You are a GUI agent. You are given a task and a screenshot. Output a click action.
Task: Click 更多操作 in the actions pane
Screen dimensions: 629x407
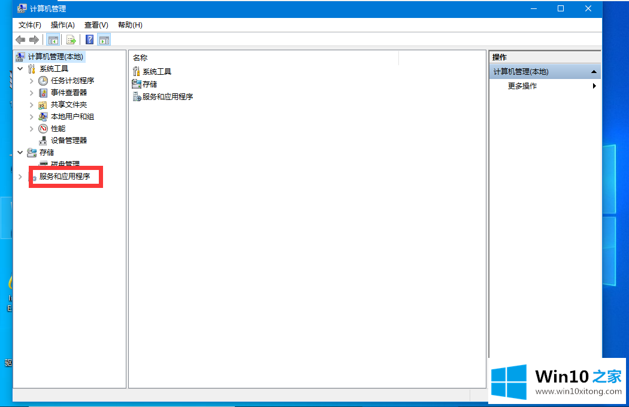[522, 86]
